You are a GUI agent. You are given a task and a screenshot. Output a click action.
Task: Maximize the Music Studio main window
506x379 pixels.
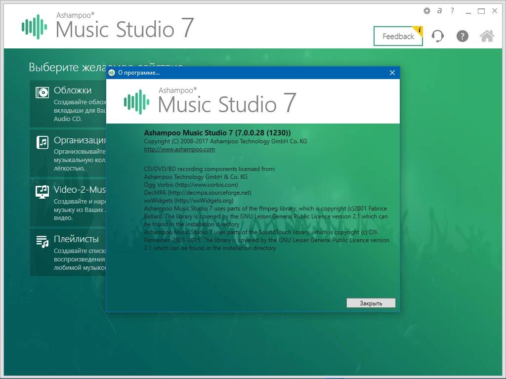481,11
